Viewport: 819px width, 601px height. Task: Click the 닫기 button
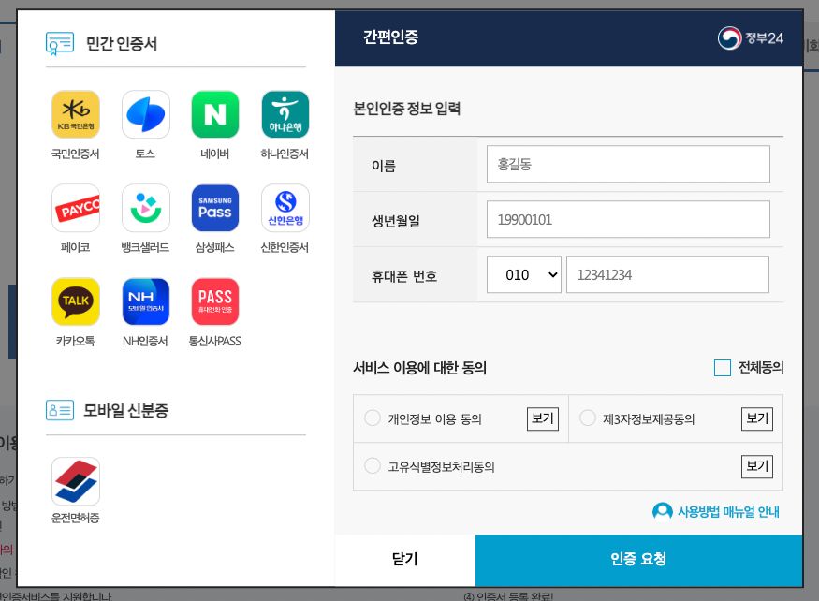404,560
